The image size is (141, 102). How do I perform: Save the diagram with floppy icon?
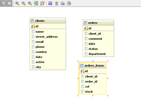point(50,4)
